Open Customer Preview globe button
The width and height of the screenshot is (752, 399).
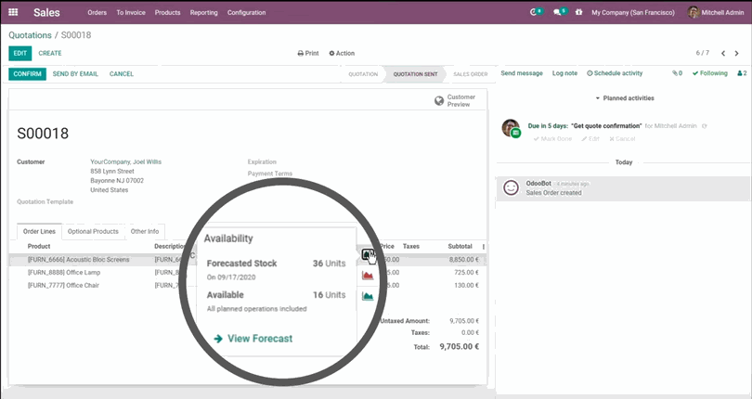coord(455,101)
